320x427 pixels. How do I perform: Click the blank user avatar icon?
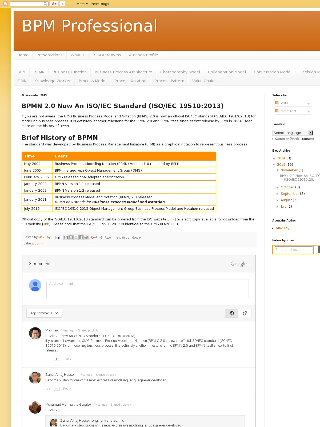tap(35, 285)
